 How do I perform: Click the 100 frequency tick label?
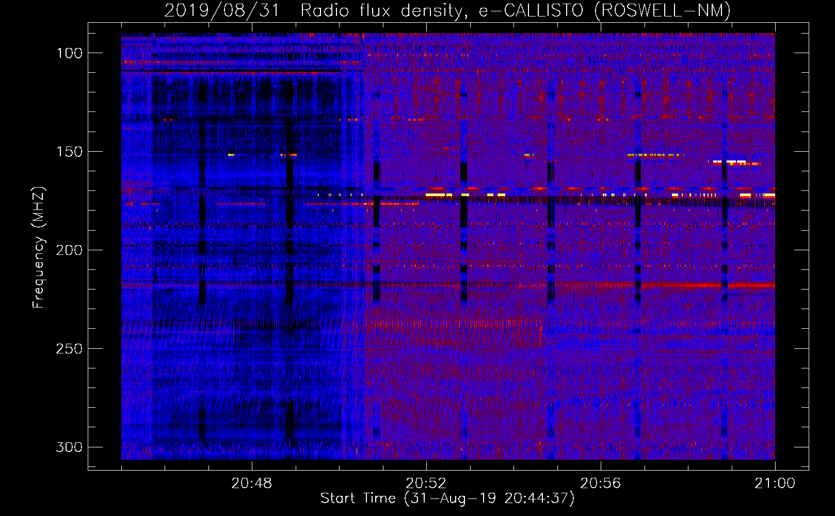coord(69,53)
